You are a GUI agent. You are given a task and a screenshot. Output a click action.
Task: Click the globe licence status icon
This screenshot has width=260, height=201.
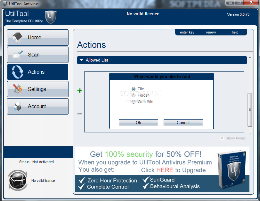point(18,180)
